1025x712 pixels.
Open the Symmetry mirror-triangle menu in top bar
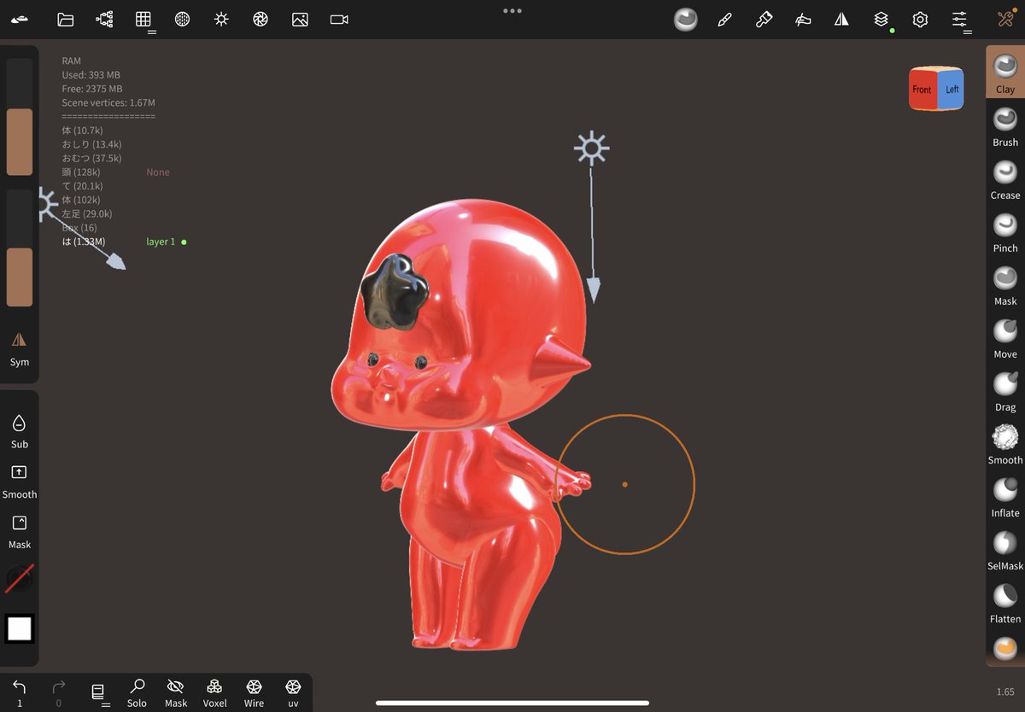pyautogui.click(x=841, y=19)
